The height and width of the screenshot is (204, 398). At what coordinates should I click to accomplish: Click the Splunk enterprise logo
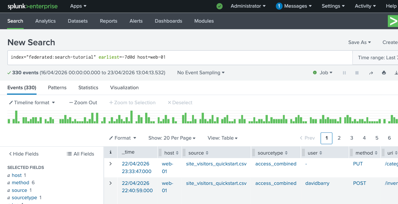point(32,6)
